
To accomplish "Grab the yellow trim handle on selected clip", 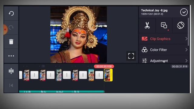I will (x=111, y=75).
